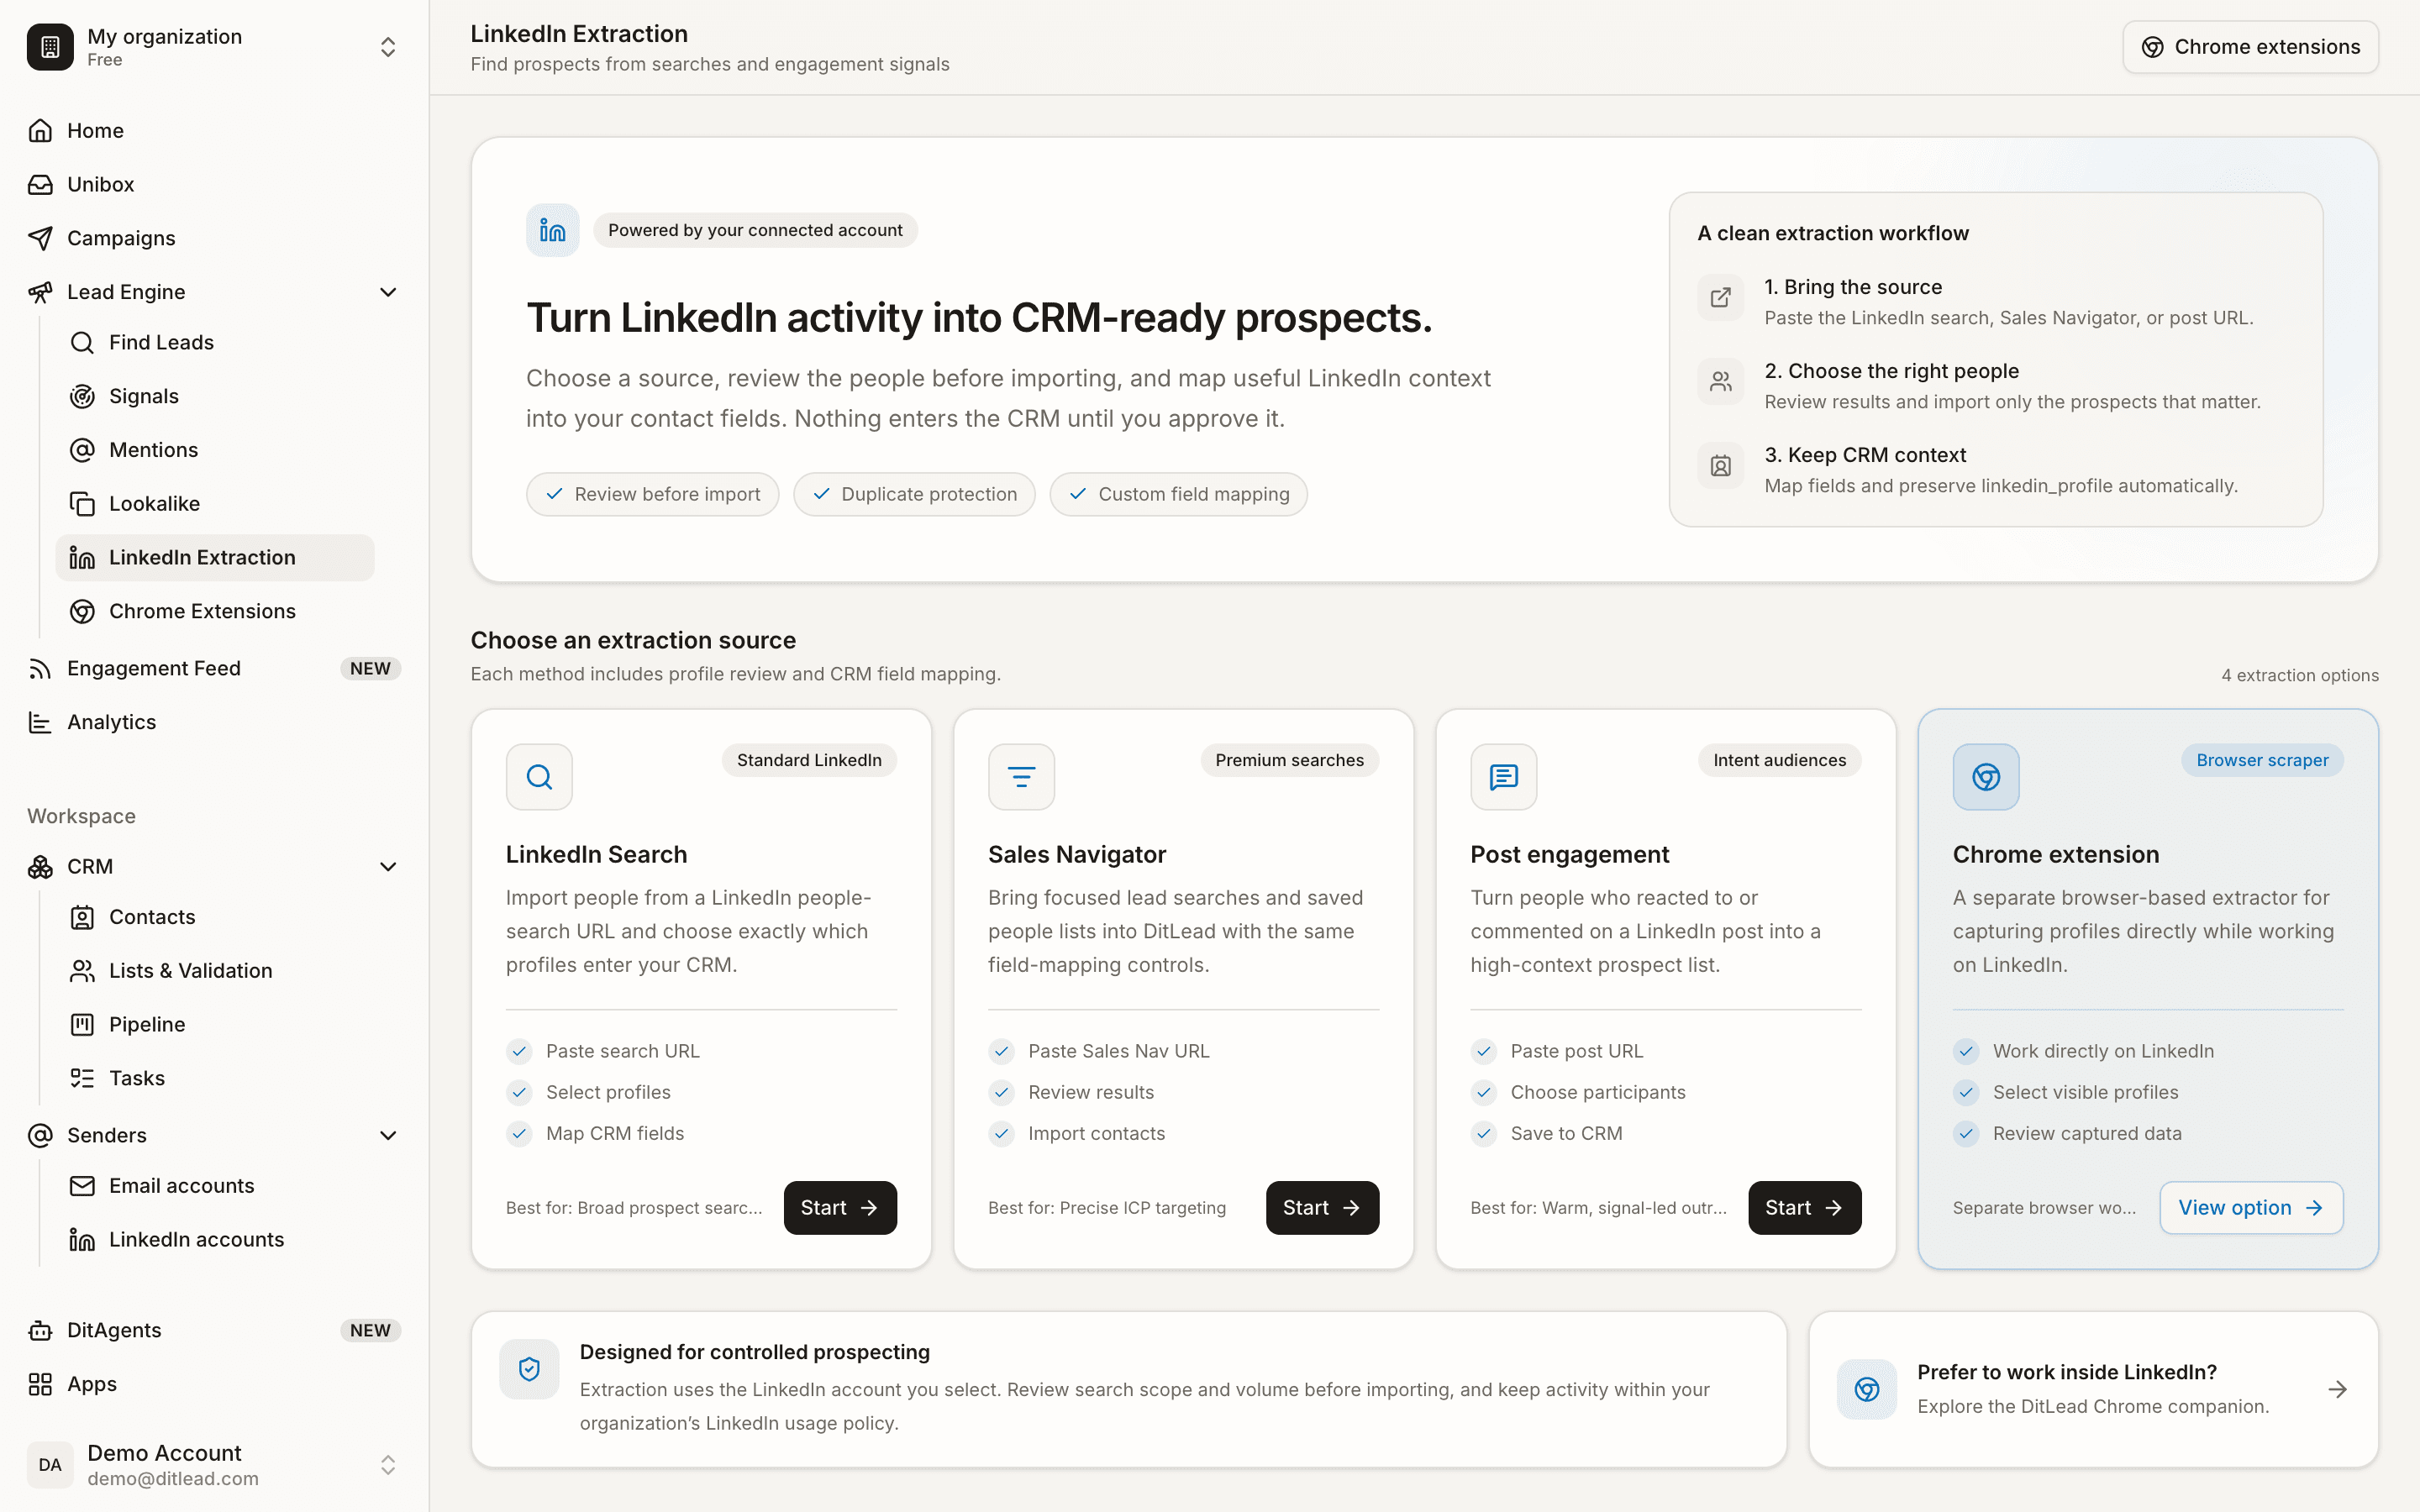Click View option on Chrome extension card

[x=2251, y=1208]
